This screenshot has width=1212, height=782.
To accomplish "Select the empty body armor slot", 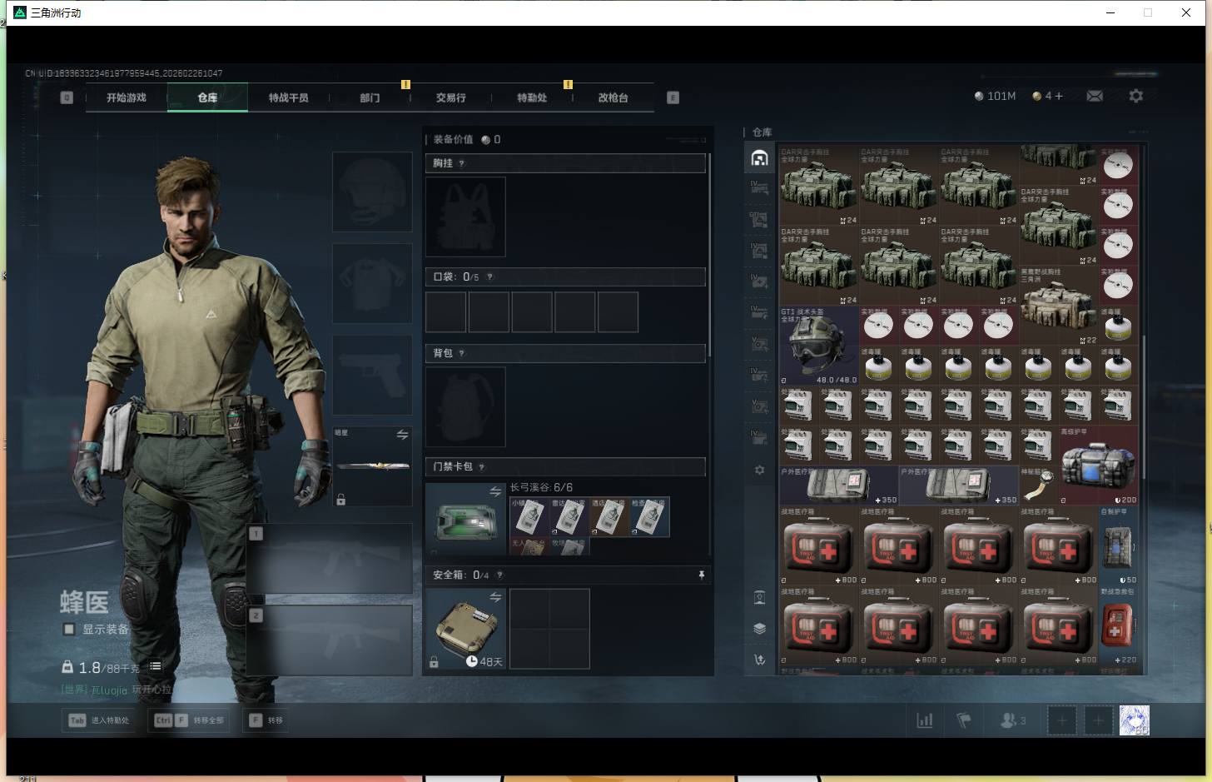I will click(x=372, y=283).
